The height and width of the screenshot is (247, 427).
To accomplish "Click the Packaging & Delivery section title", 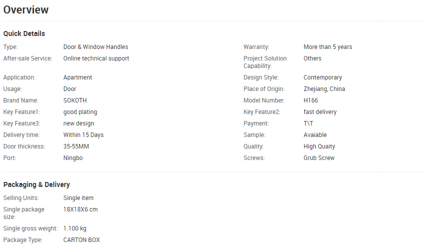I will [x=37, y=184].
